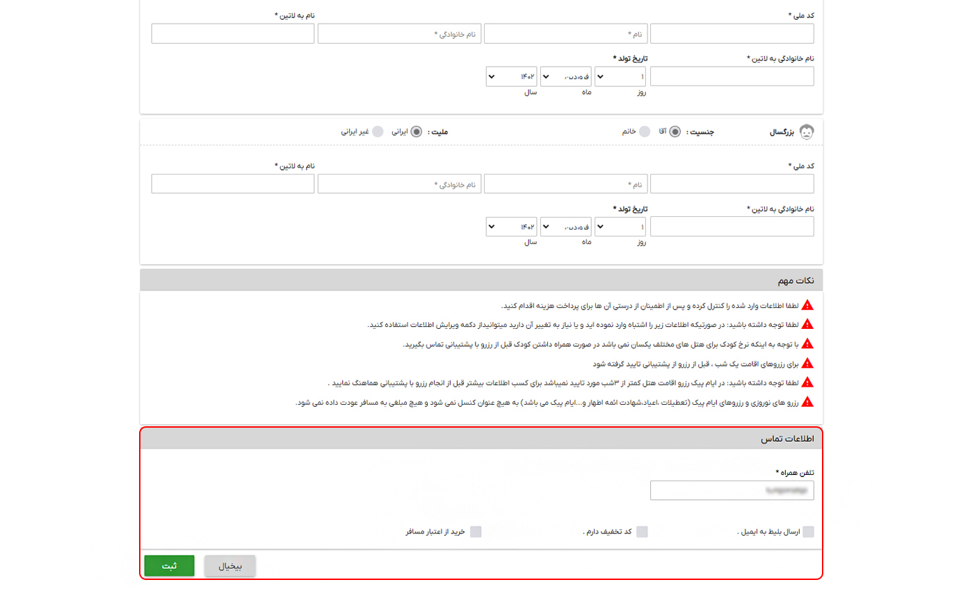Image resolution: width=968 pixels, height=589 pixels.
Task: Click the warning icon about child rates
Action: [807, 343]
